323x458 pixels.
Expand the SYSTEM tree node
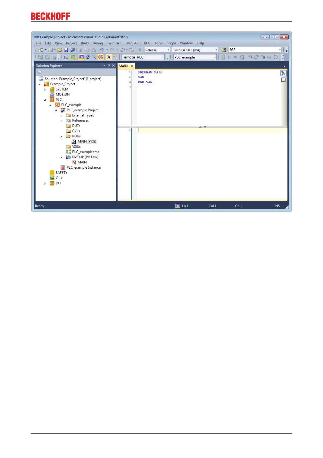point(45,89)
